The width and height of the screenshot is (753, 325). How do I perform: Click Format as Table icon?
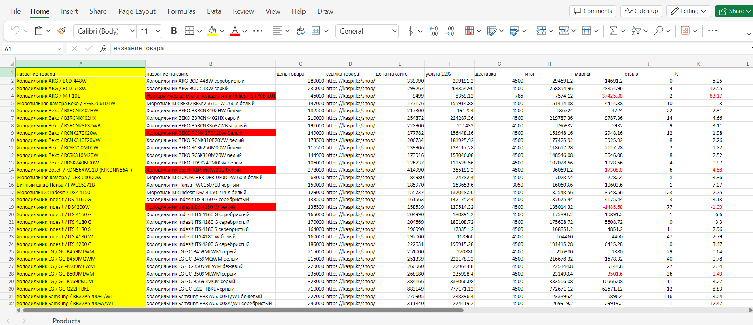492,31
